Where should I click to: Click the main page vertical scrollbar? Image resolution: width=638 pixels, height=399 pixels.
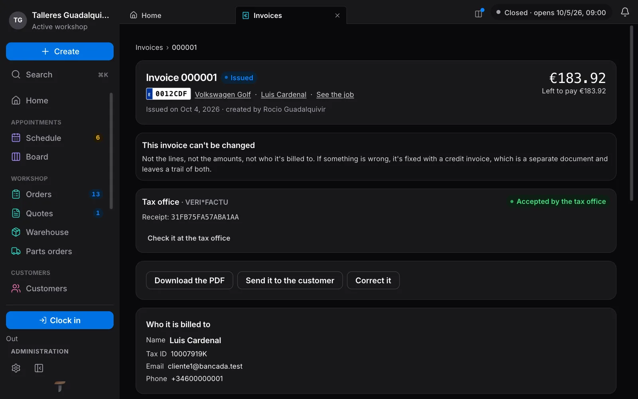631,113
